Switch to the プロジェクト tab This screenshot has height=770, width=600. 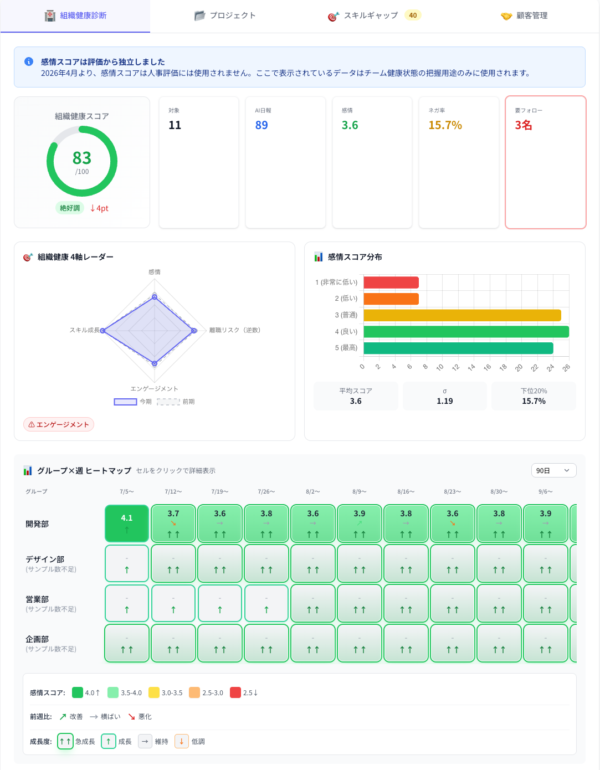tap(225, 16)
